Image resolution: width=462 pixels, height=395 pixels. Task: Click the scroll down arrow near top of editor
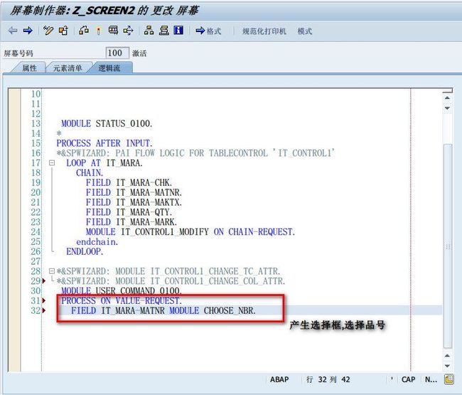click(447, 108)
